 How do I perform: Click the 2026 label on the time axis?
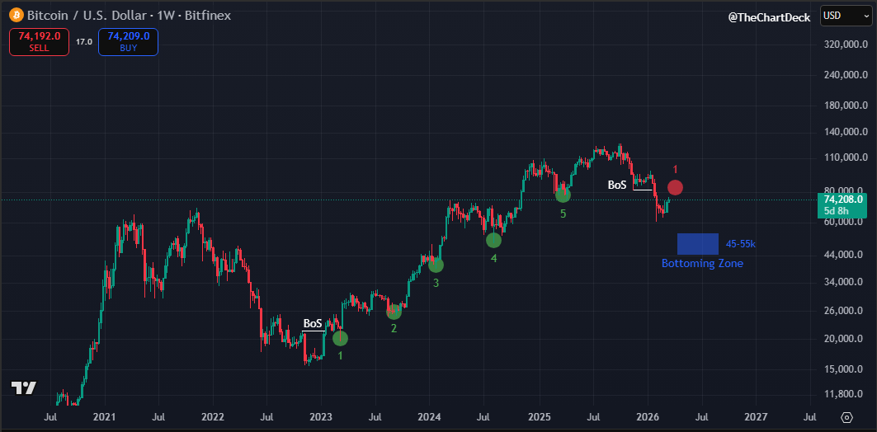click(x=648, y=417)
